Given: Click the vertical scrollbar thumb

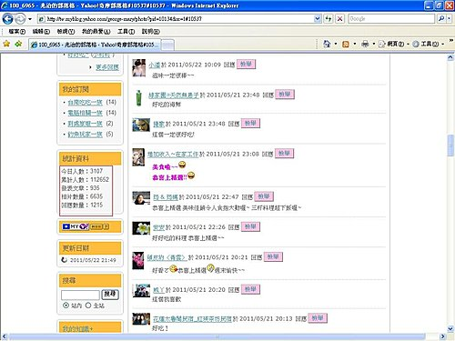Looking at the screenshot, I should (450, 145).
